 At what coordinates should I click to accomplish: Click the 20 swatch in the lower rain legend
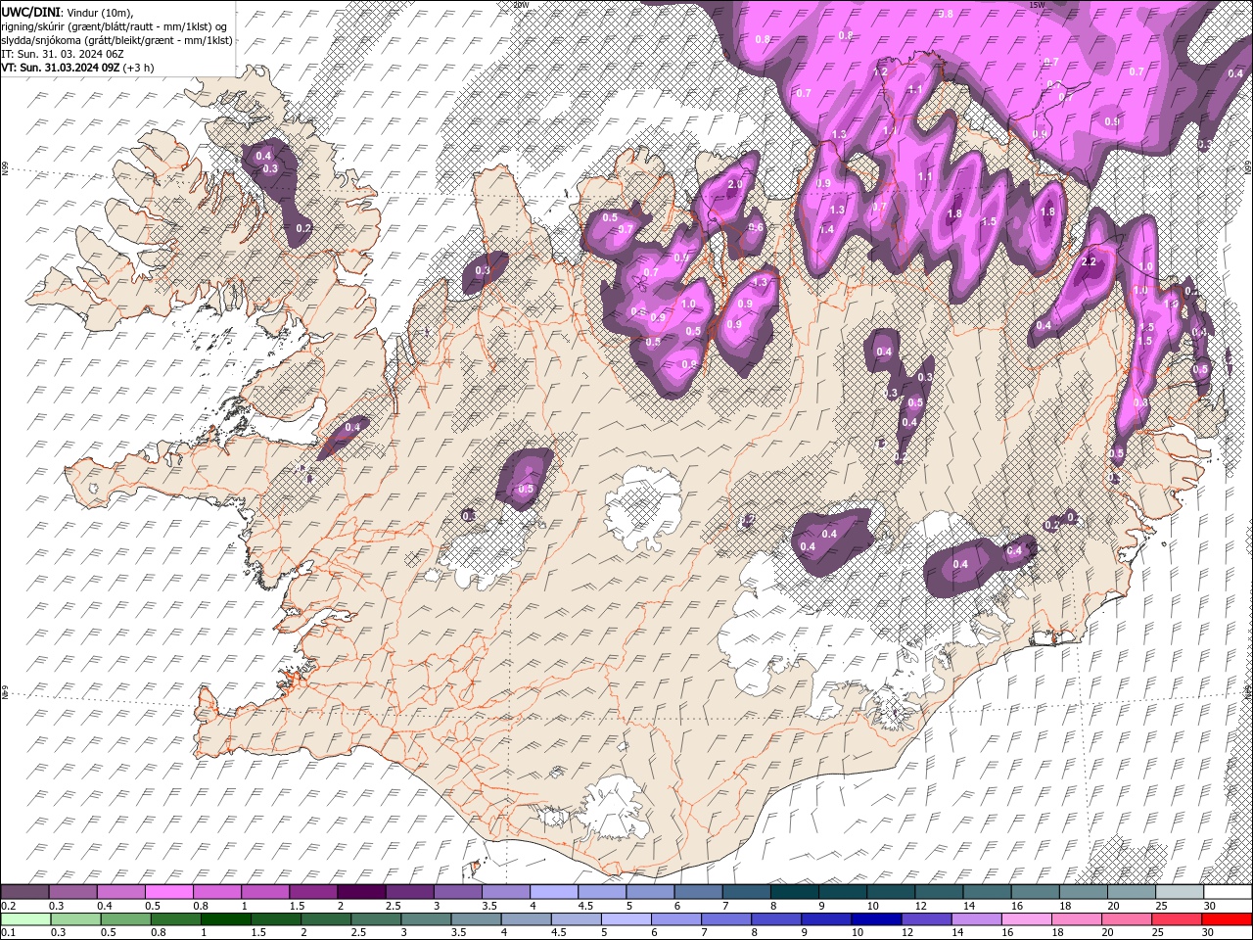(x=1126, y=919)
